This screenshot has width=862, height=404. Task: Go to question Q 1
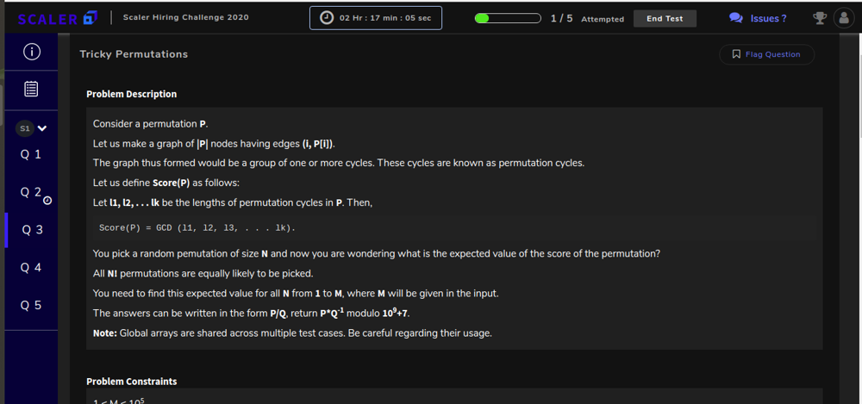pyautogui.click(x=31, y=154)
